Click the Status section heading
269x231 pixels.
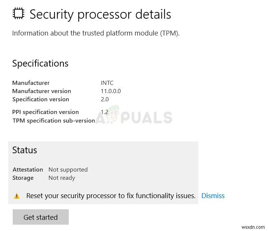tap(25, 150)
